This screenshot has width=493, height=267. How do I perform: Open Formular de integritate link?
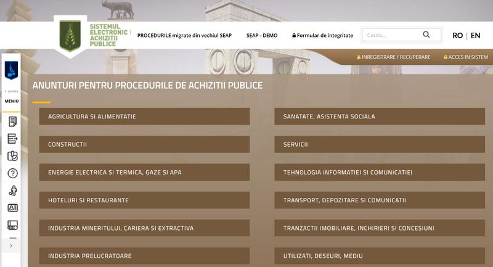pyautogui.click(x=322, y=36)
